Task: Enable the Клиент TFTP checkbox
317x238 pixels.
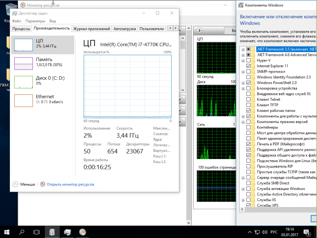Action: point(248,105)
